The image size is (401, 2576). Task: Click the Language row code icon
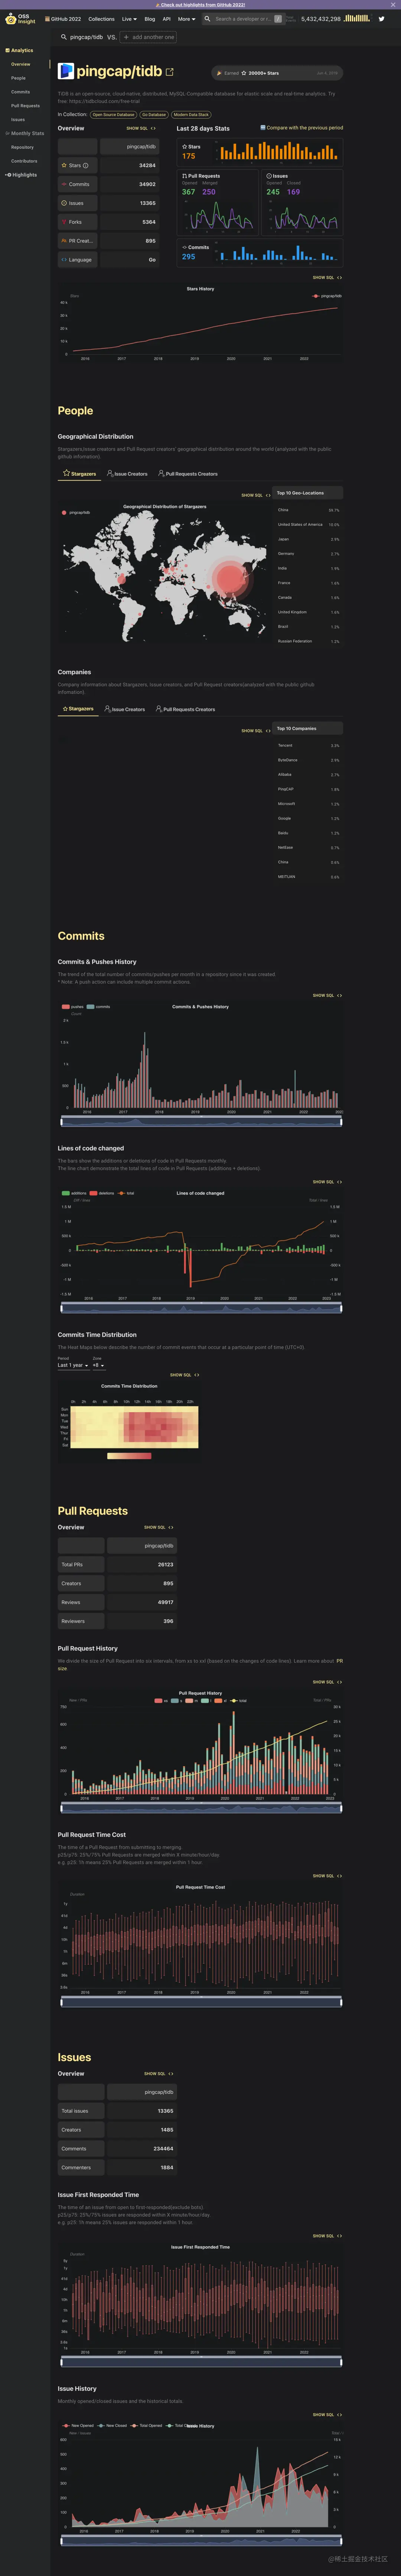pos(64,259)
